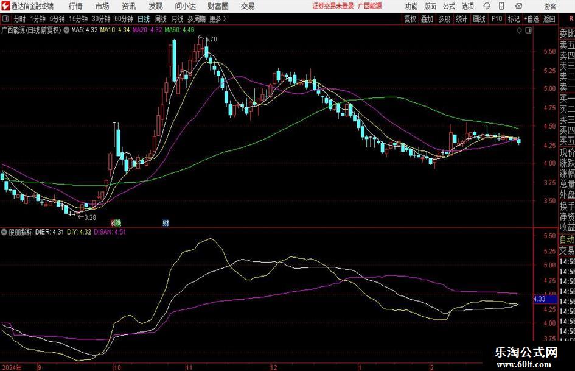Open the 资讯 menu
The image size is (575, 371).
pyautogui.click(x=129, y=6)
